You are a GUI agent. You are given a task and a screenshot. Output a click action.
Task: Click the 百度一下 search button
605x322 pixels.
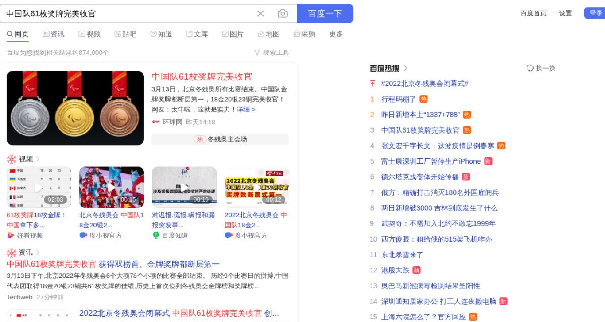tap(325, 13)
